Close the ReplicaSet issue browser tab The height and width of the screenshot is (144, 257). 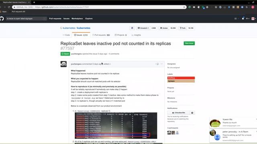(29, 2)
